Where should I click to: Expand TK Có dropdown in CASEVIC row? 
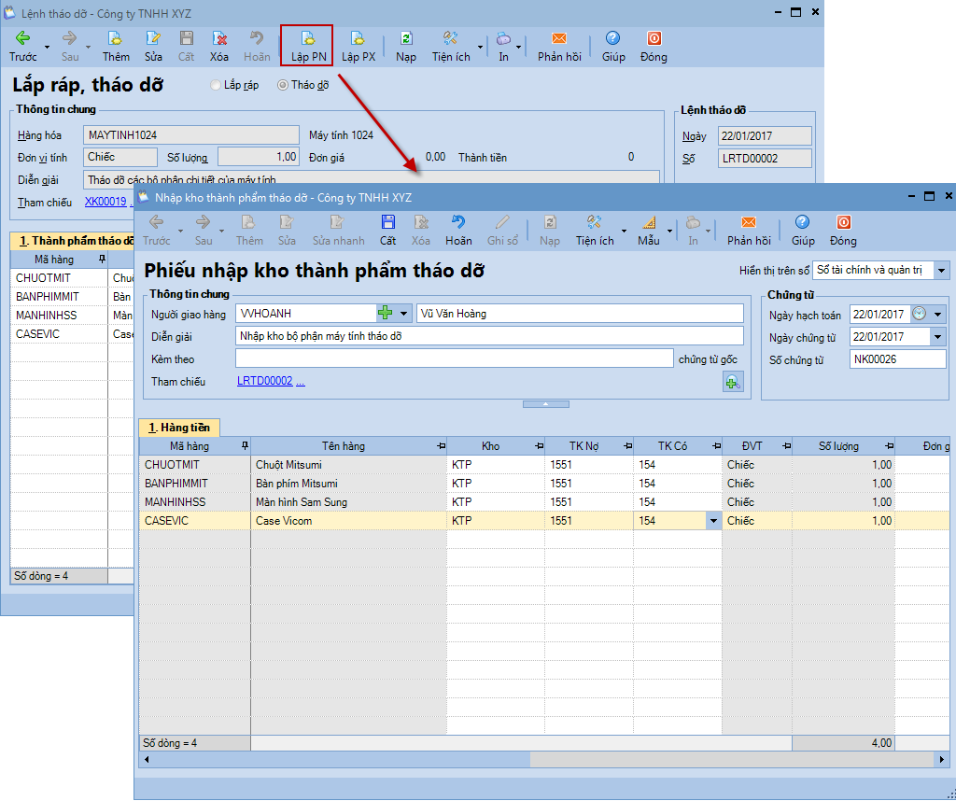pos(713,521)
